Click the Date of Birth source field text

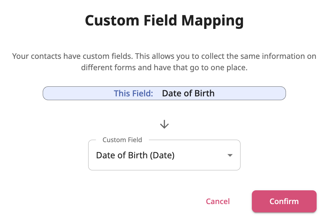point(188,93)
